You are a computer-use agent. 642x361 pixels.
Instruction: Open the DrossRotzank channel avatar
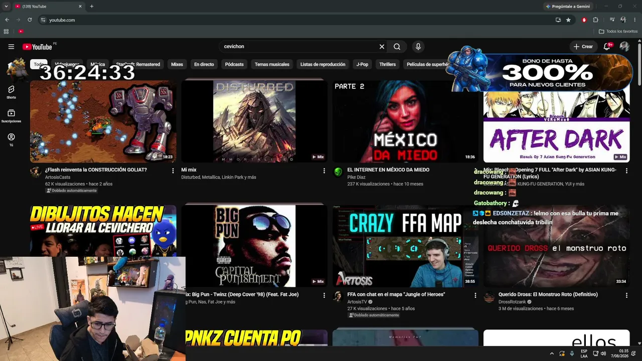point(489,297)
